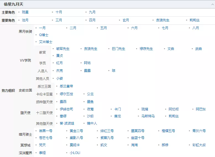The height and width of the screenshot is (157, 215).
Task: Open the 马斯特马 link
Action: click(148, 116)
